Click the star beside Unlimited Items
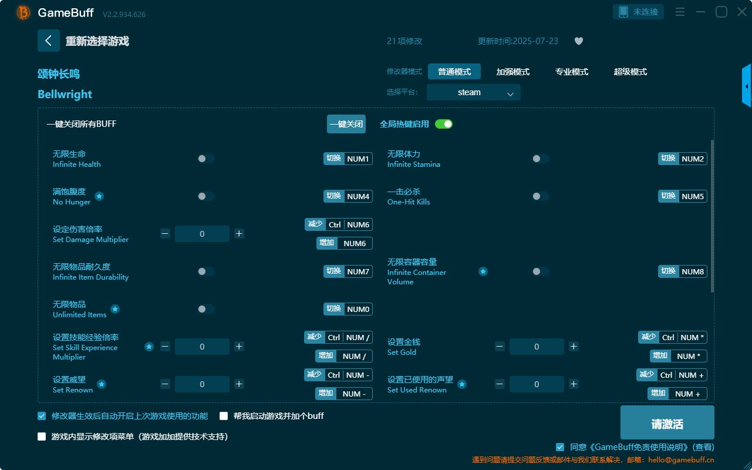The height and width of the screenshot is (470, 752). [115, 308]
